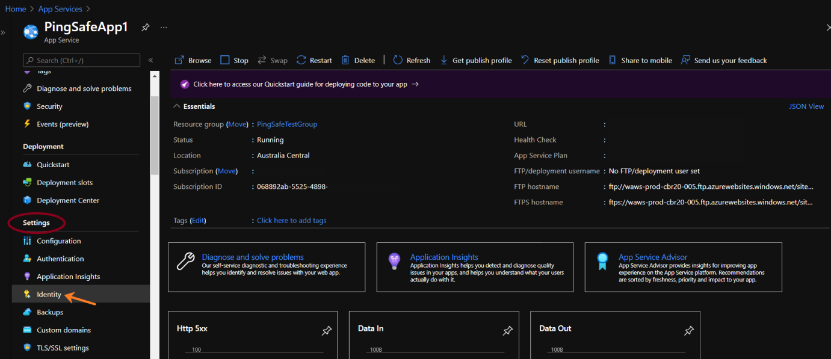
Task: Collapse the left sidebar menu
Action: (150, 60)
